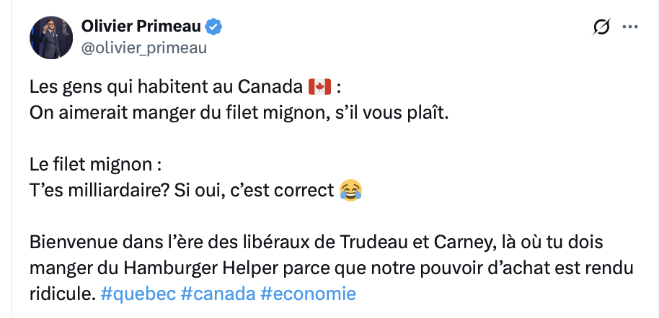Open the Olivier Primeau display name link
The width and height of the screenshot is (659, 318).
point(141,27)
